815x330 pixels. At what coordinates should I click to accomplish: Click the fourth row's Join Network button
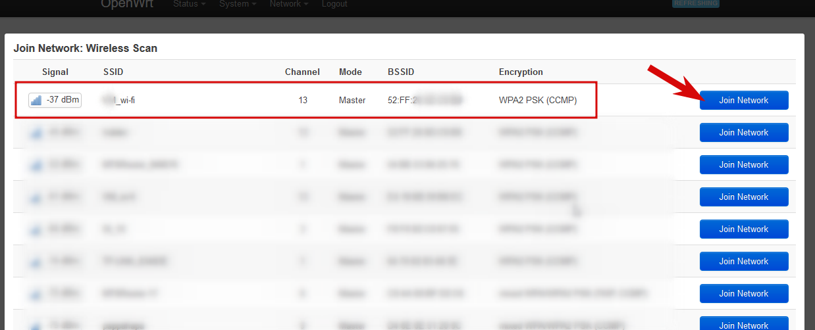tap(743, 197)
